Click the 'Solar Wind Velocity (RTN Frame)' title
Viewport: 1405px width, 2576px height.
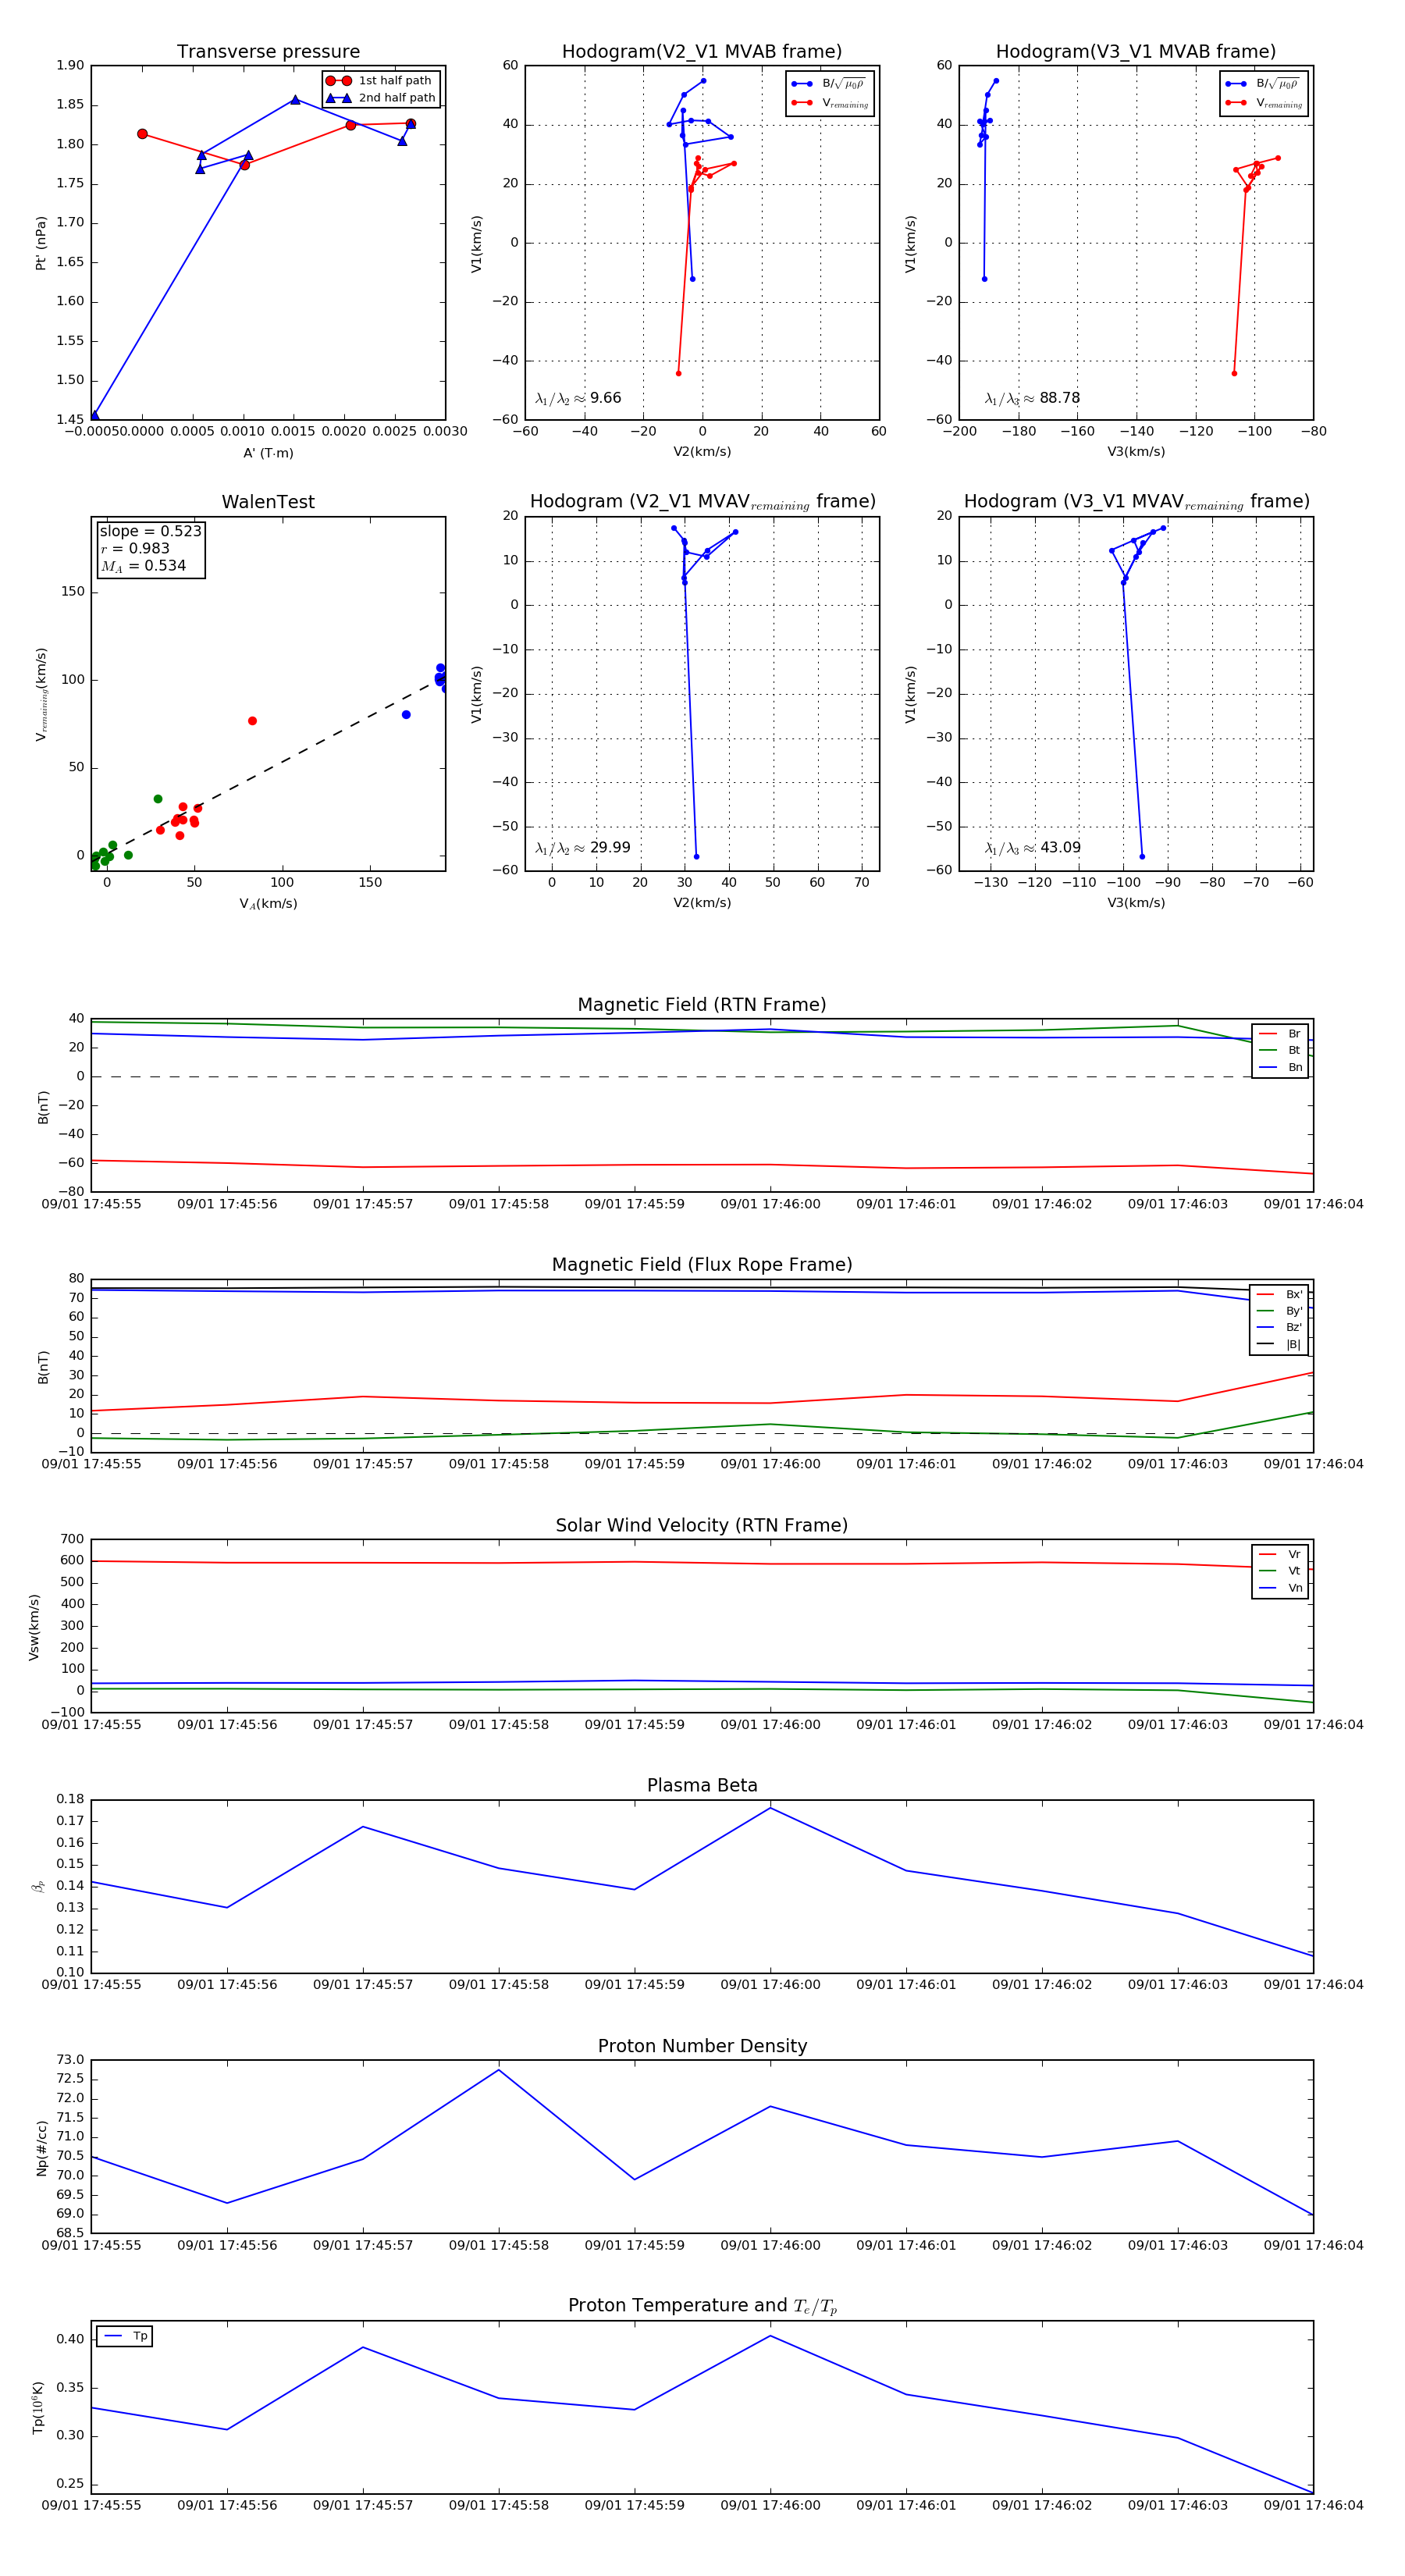(702, 1525)
